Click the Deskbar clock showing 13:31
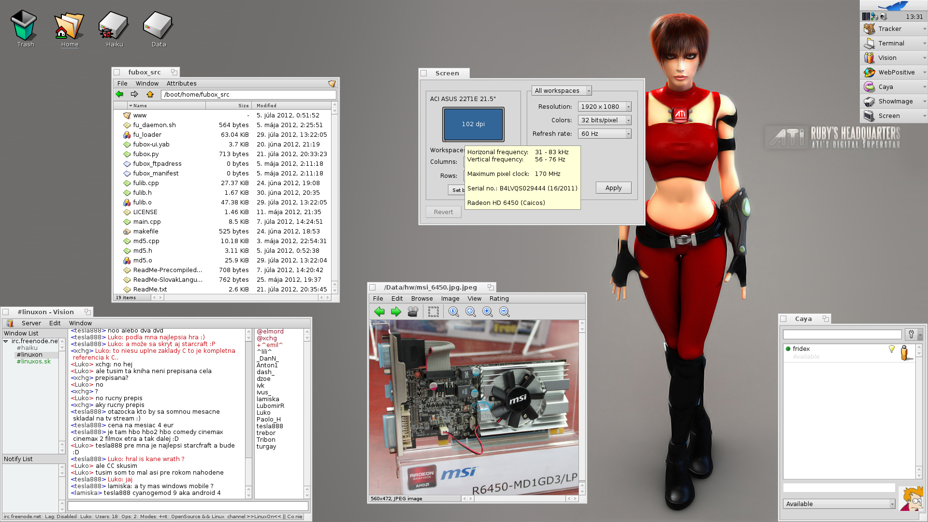Screen dimensions: 928x522 point(914,17)
